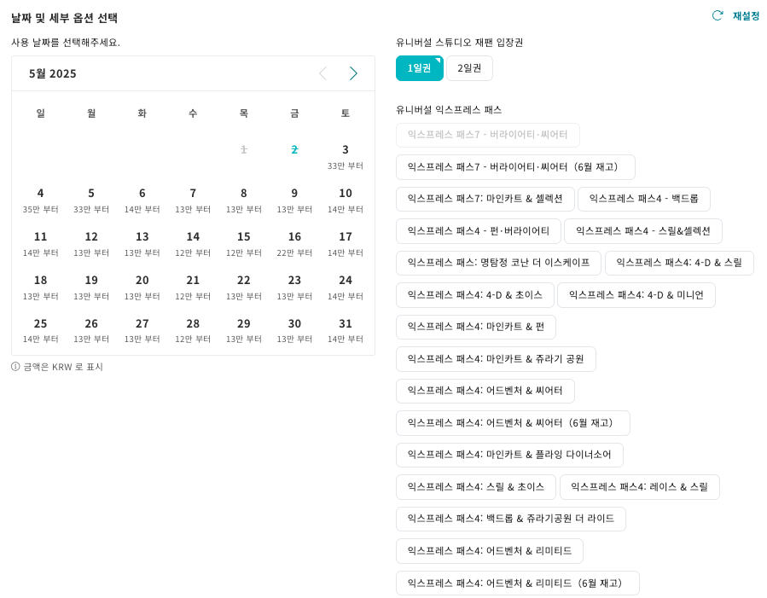The width and height of the screenshot is (767, 598).
Task: Pick May 17 date cell
Action: click(346, 243)
